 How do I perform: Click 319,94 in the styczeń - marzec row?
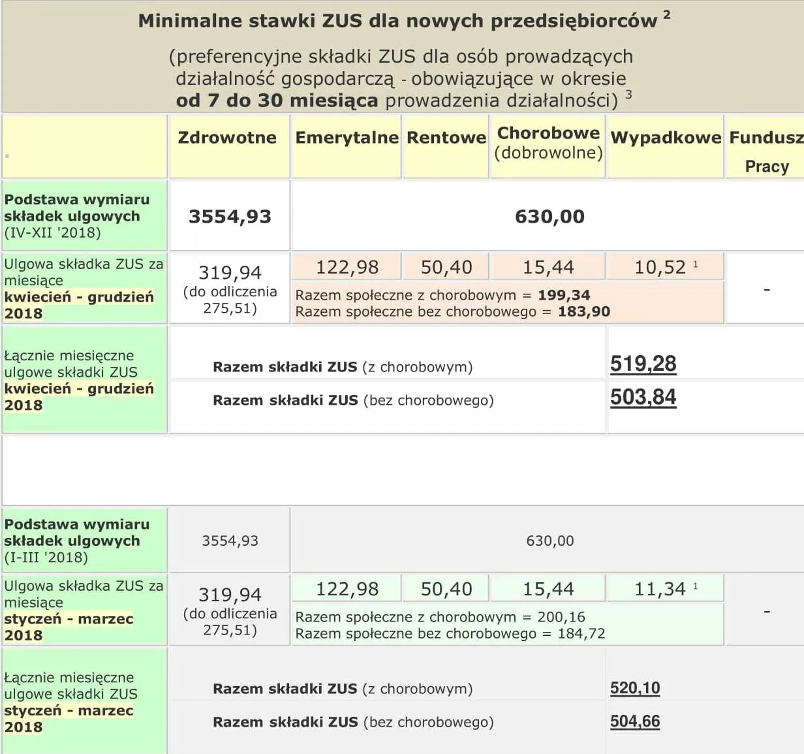230,595
